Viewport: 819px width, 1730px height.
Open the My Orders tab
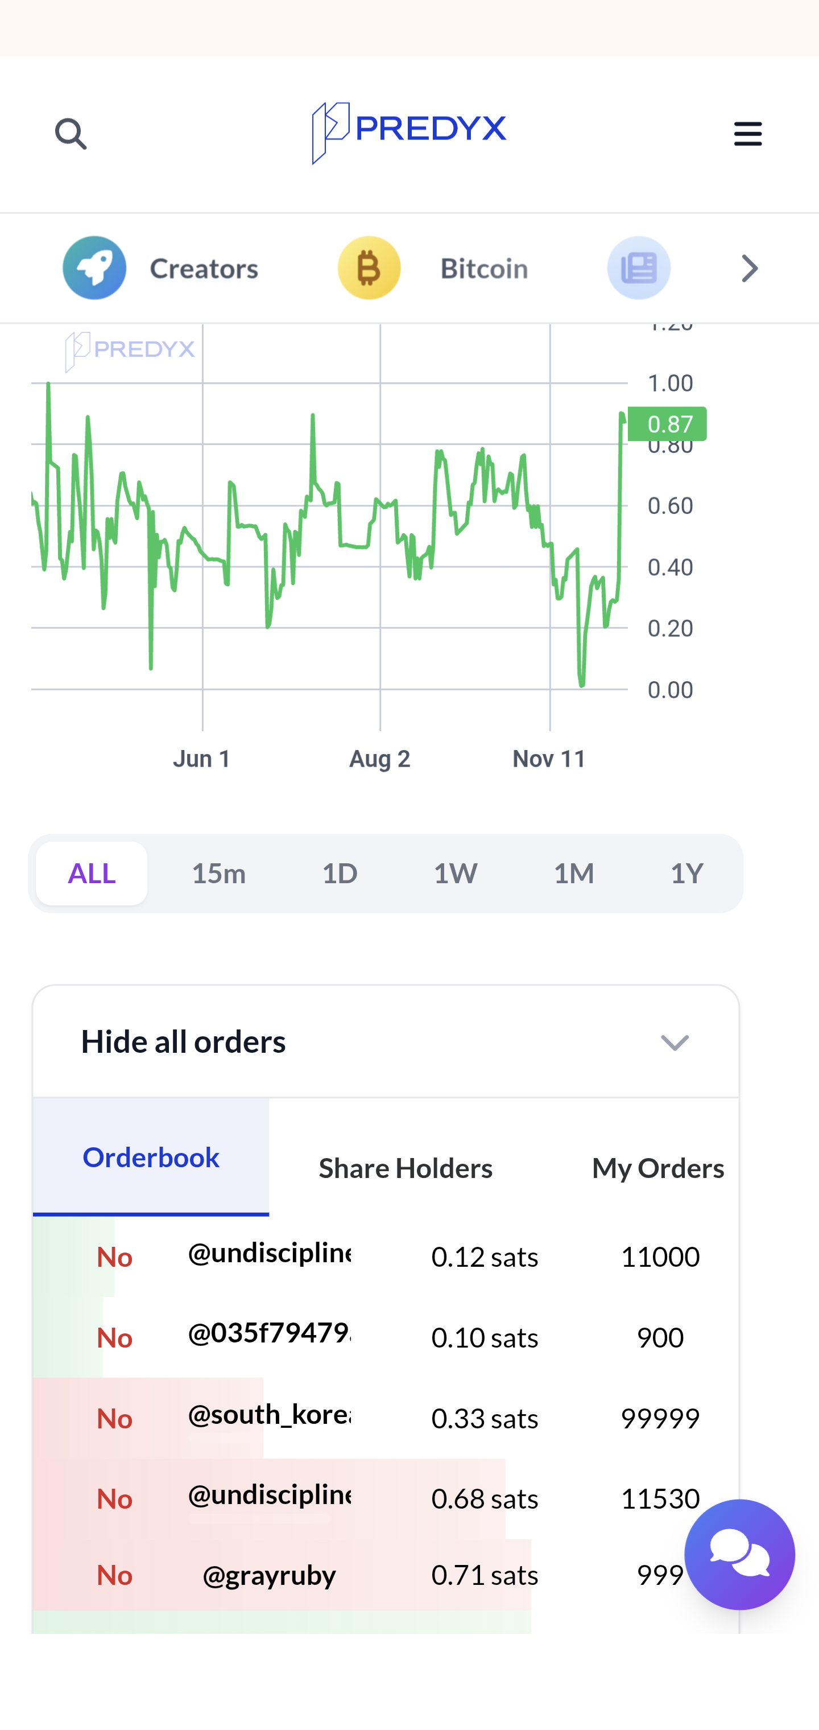coord(657,1168)
